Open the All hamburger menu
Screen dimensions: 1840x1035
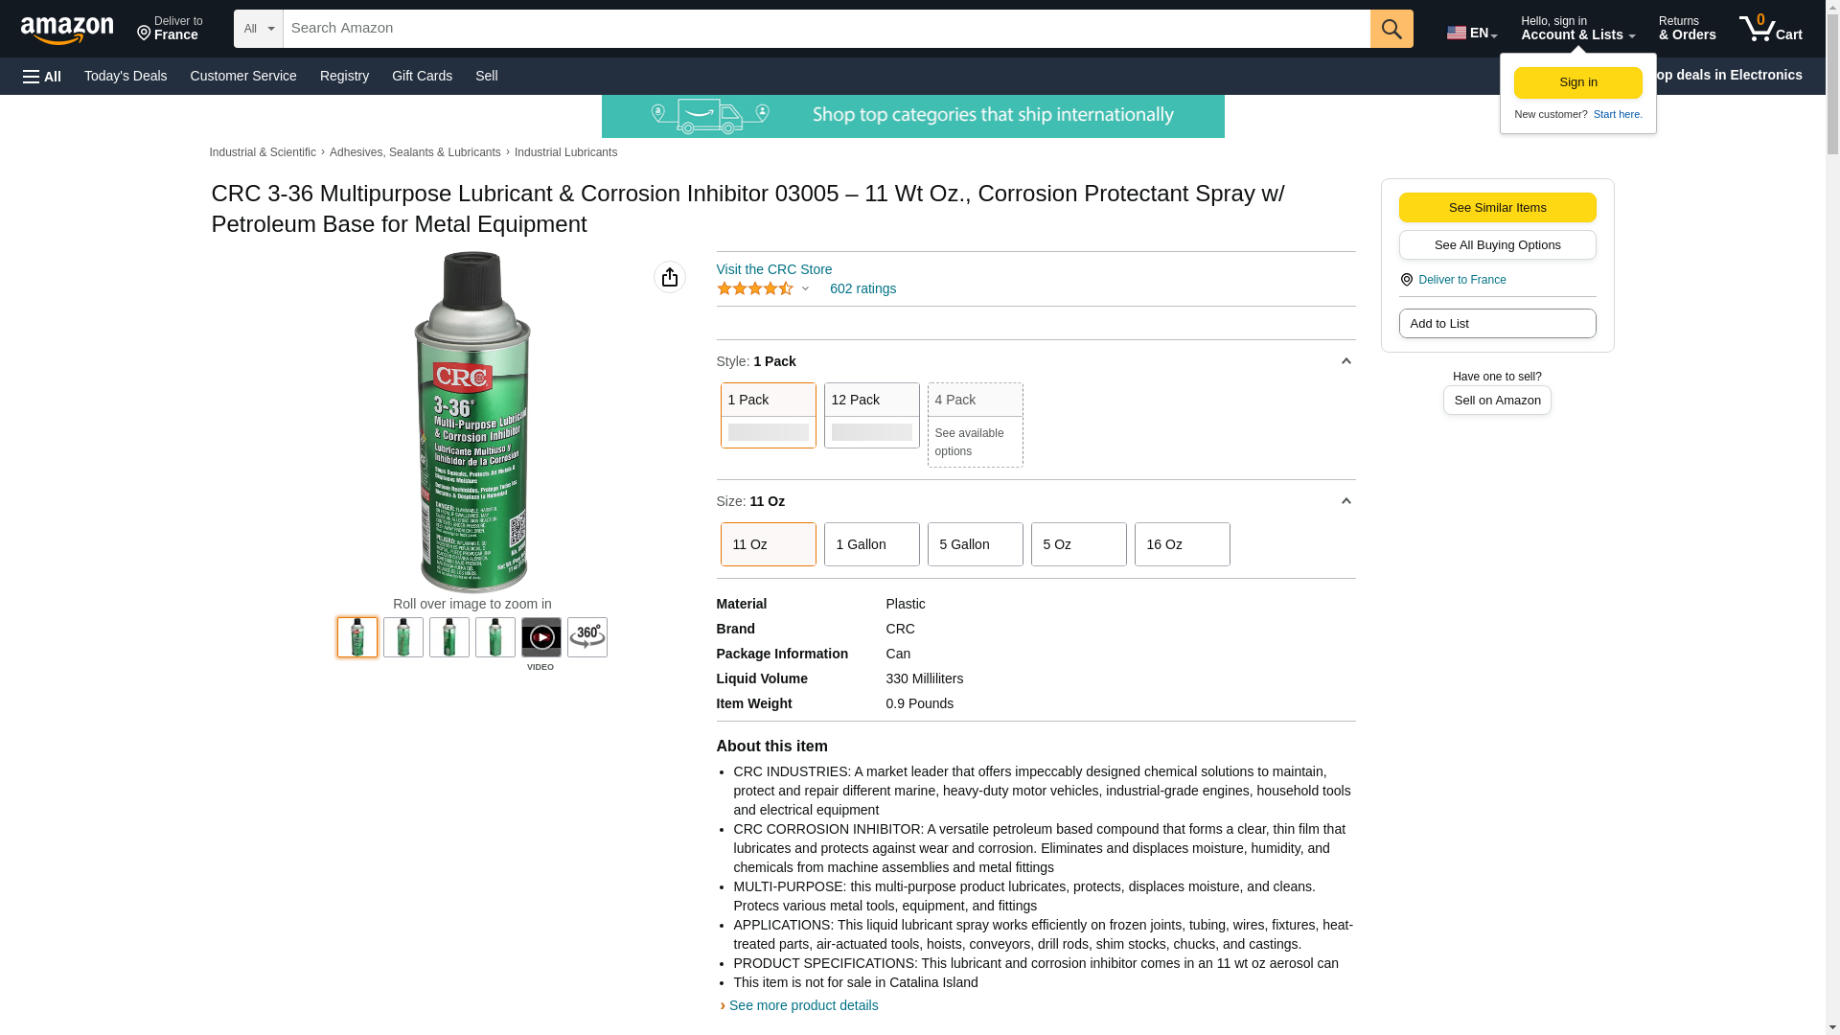click(42, 76)
